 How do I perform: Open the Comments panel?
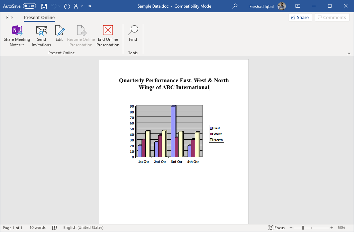click(332, 17)
